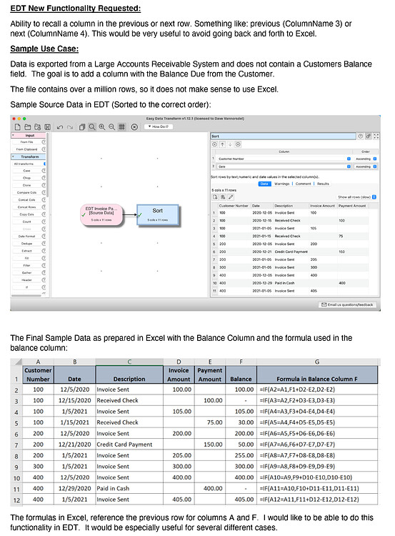Click the help question icon beside Sort field
This screenshot has width=395, height=536.
[361, 136]
